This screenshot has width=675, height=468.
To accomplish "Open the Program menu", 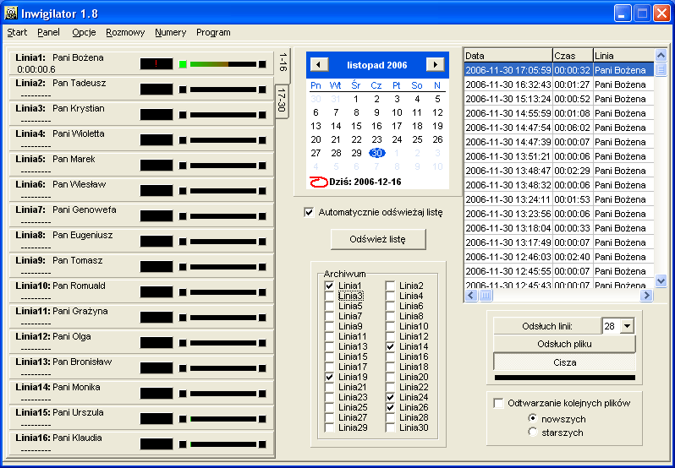I will [213, 32].
